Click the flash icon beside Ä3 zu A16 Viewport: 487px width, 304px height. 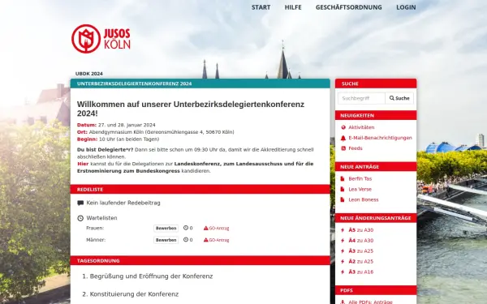point(343,272)
